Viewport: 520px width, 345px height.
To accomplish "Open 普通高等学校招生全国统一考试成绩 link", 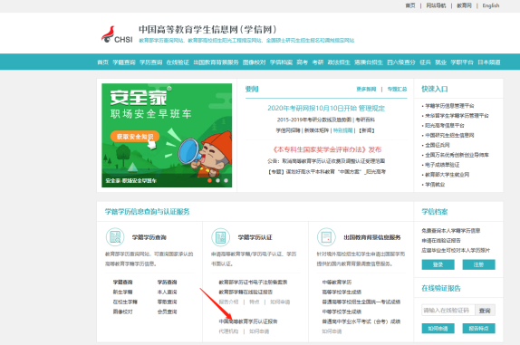I will (x=361, y=302).
